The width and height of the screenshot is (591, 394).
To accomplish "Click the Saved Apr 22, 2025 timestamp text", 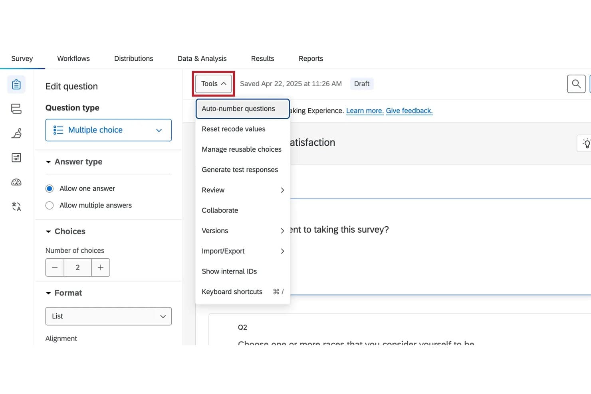I will [291, 84].
